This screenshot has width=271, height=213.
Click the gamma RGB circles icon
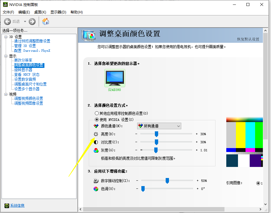pyautogui.click(x=96, y=150)
